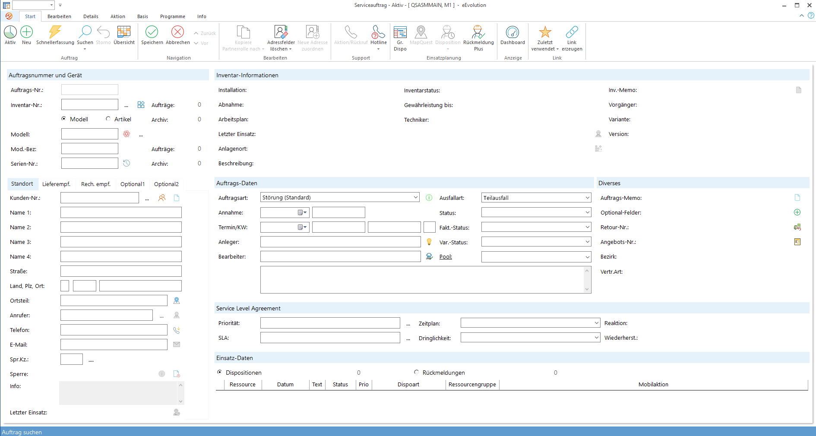Image resolution: width=816 pixels, height=436 pixels.
Task: Expand the Ausfallart Teilausfall dropdown
Action: 587,198
